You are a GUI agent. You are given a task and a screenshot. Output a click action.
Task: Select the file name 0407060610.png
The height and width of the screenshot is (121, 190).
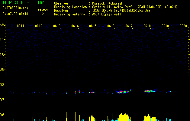point(15,8)
